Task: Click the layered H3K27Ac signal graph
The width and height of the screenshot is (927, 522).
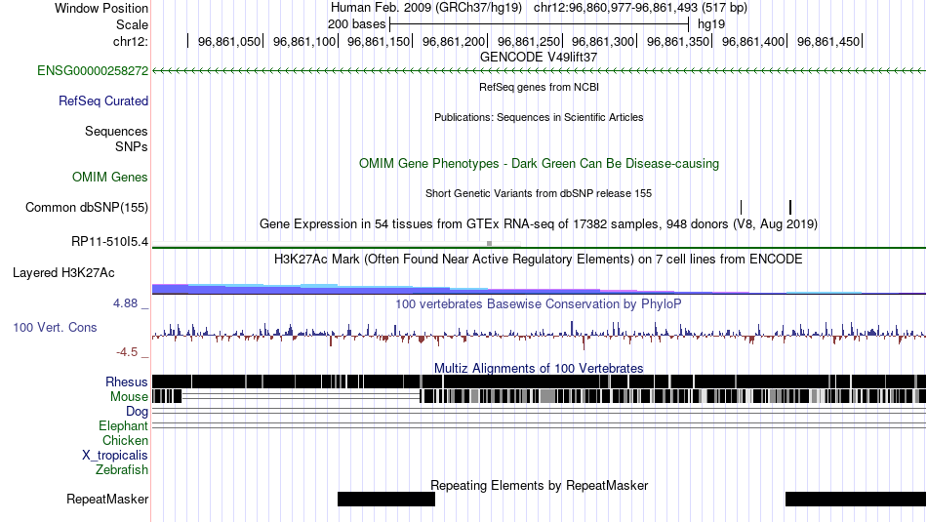Action: coord(539,289)
